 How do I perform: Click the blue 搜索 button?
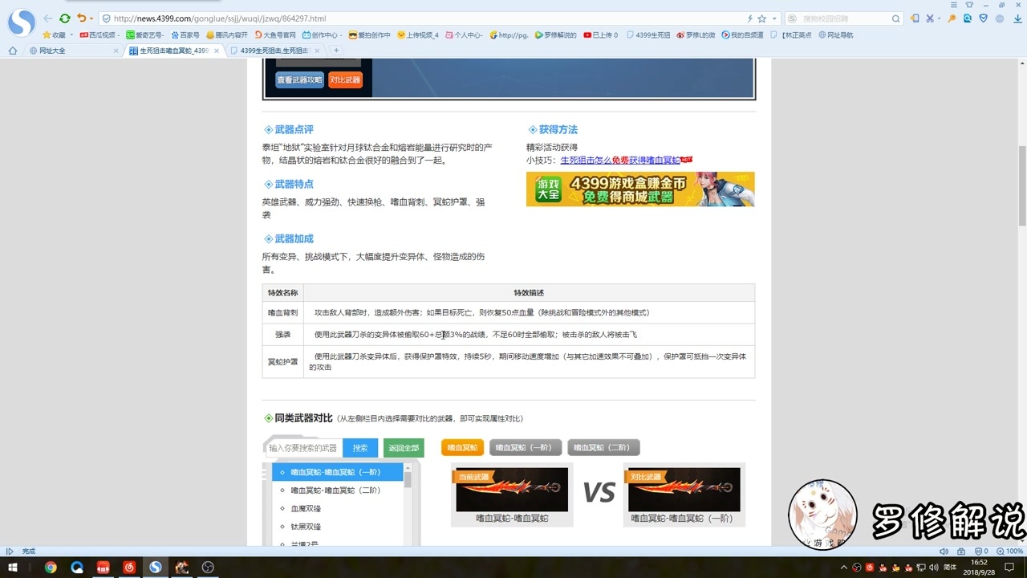pyautogui.click(x=360, y=448)
